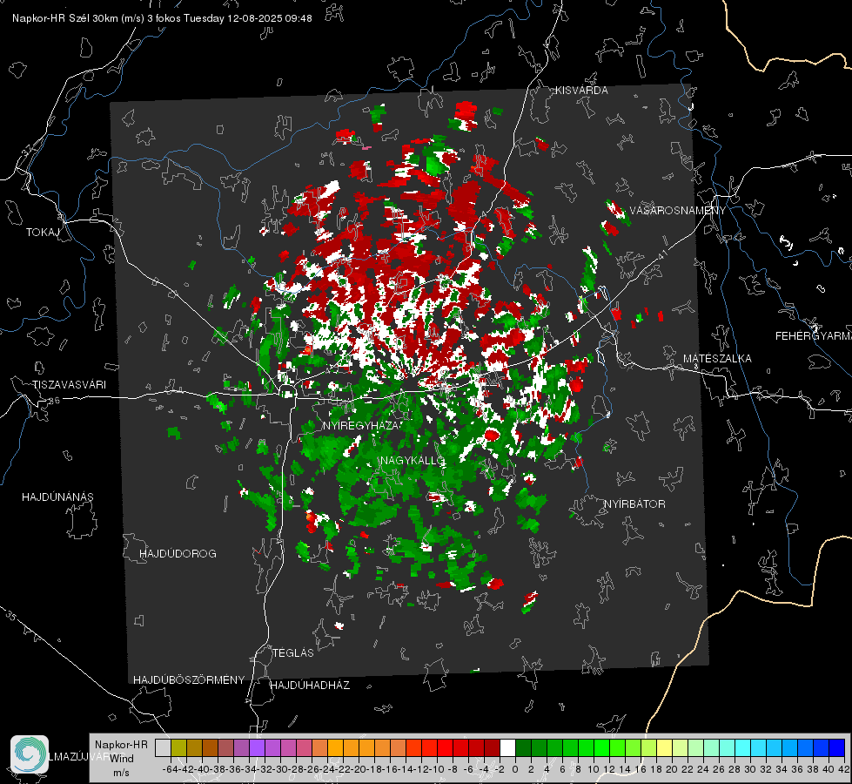Click road number 36 near Tiszavasvári

pyautogui.click(x=54, y=401)
